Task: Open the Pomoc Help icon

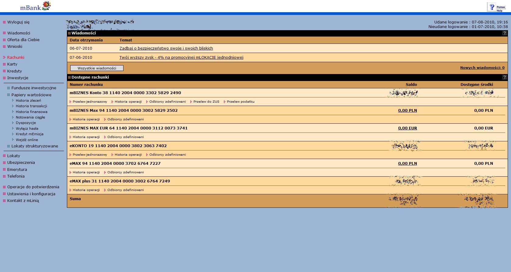Action: [496, 7]
